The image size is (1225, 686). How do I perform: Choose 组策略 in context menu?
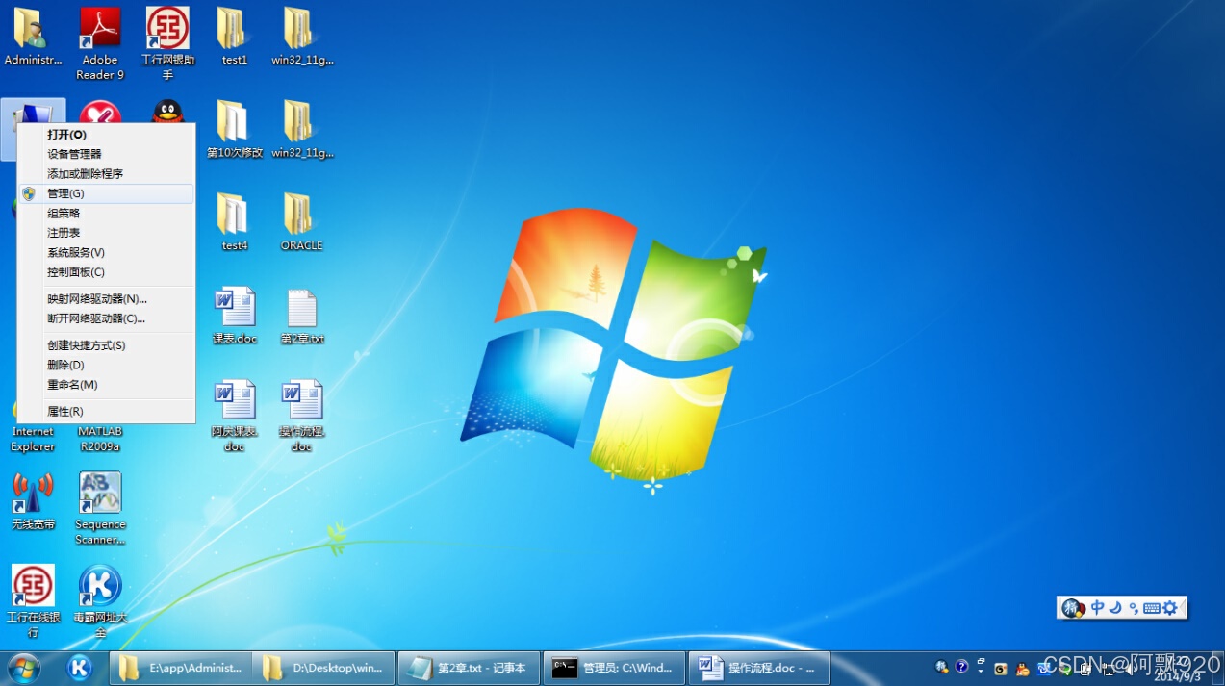tap(107, 214)
